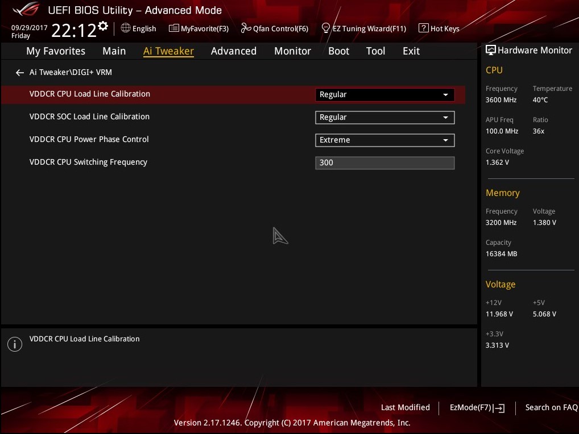This screenshot has width=579, height=434.
Task: Click the back arrow beside Ai Tweaker\DIGI+ VRM
Action: [x=19, y=73]
